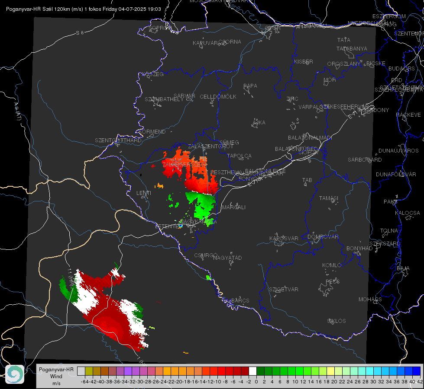This screenshot has height=389, width=424.
Task: Click the -64 value on legend scale
Action: point(85,382)
